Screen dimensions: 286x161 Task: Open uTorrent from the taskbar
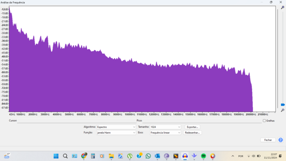(130, 156)
